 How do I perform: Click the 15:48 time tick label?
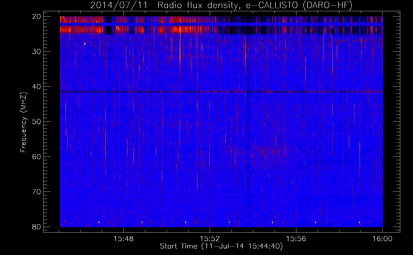coord(124,239)
